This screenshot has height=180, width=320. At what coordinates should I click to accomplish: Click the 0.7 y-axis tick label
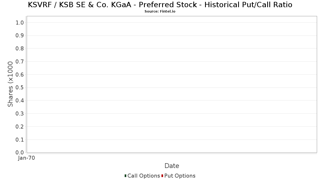(x=20, y=62)
